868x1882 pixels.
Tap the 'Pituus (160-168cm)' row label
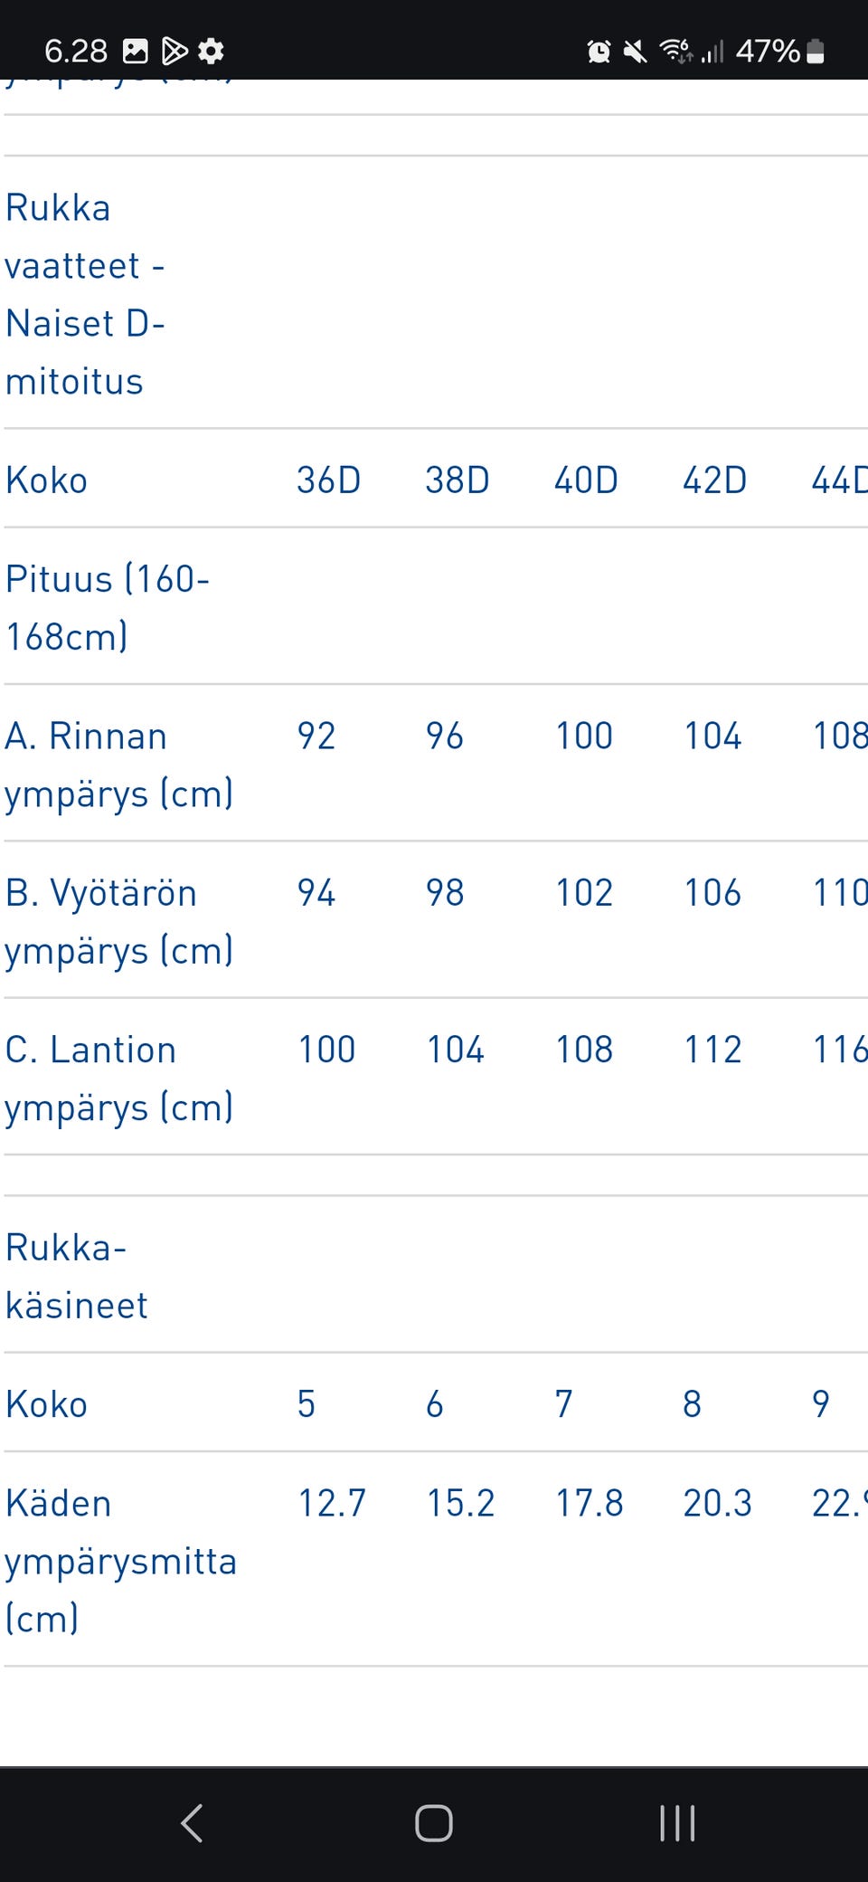(x=107, y=607)
